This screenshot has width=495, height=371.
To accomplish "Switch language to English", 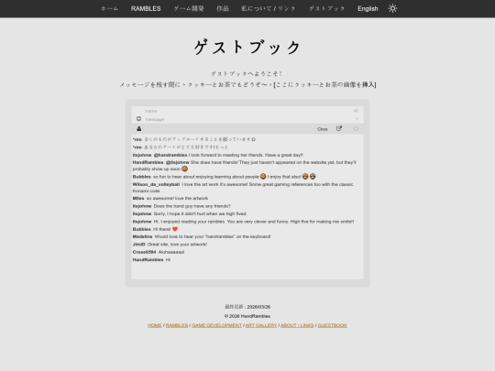I will point(368,8).
